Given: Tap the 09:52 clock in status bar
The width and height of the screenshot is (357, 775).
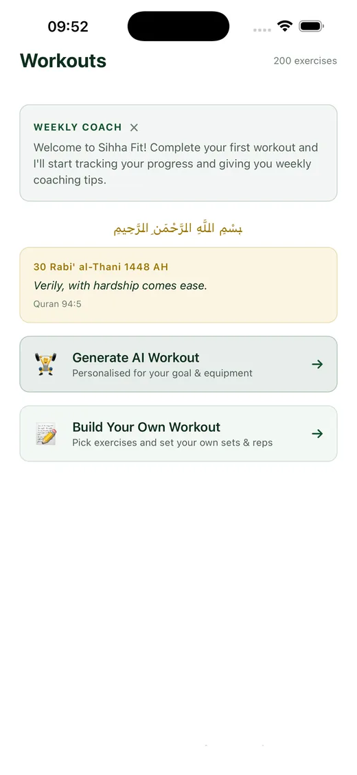Looking at the screenshot, I should [x=68, y=26].
